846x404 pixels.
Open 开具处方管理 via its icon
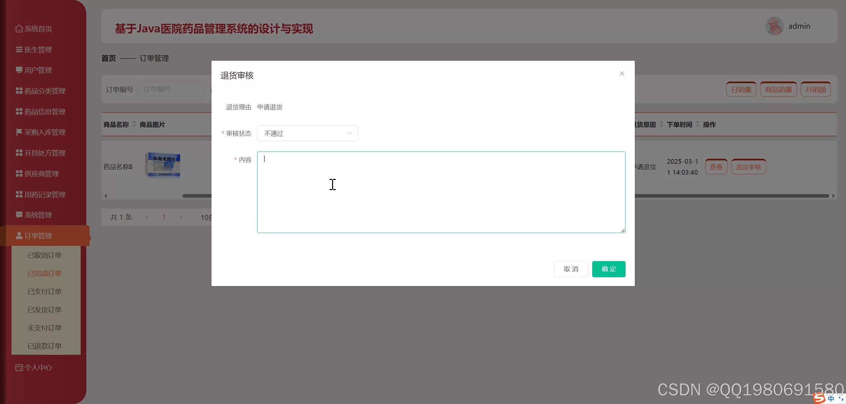[x=19, y=153]
